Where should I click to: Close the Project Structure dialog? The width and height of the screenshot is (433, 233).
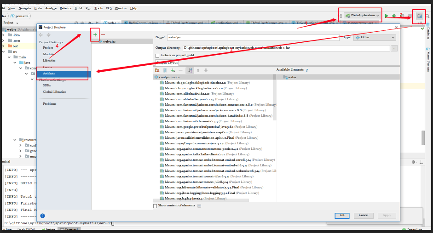(396, 27)
